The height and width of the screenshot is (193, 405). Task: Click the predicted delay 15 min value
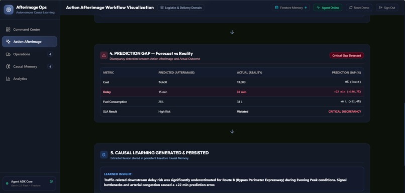click(163, 92)
